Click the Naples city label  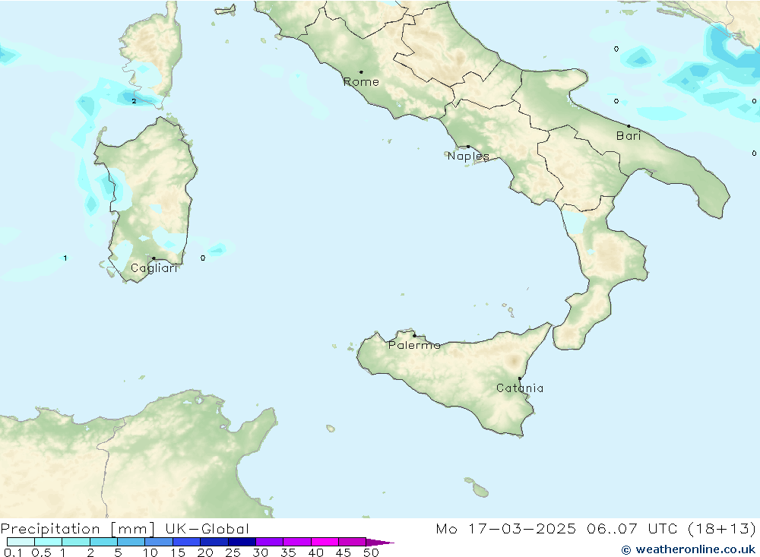468,156
